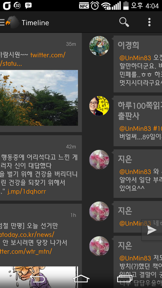Open 이경희 profile avatar
Image resolution: width=162 pixels, height=288 pixels.
pyautogui.click(x=99, y=46)
